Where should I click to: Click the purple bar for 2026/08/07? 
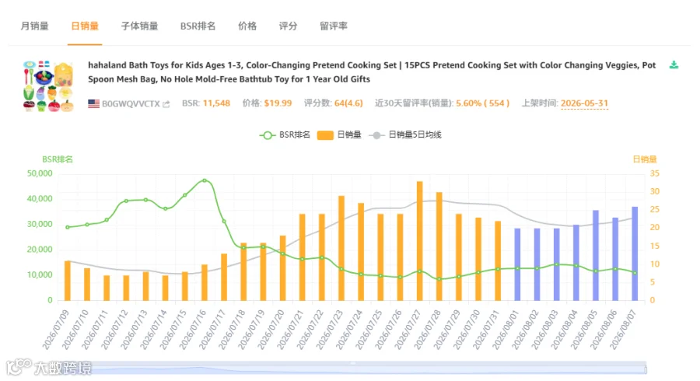click(x=635, y=253)
